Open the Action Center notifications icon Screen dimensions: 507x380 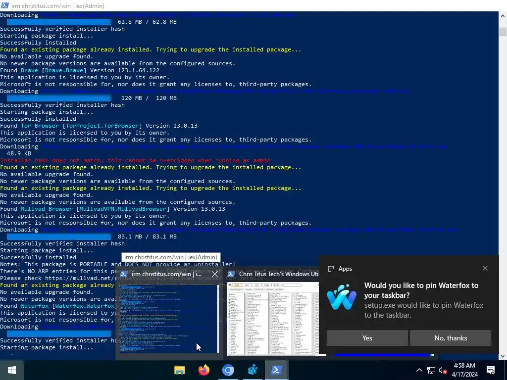(x=491, y=370)
